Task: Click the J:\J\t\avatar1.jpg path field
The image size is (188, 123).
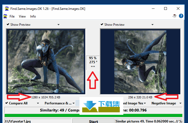Action: pos(38,121)
